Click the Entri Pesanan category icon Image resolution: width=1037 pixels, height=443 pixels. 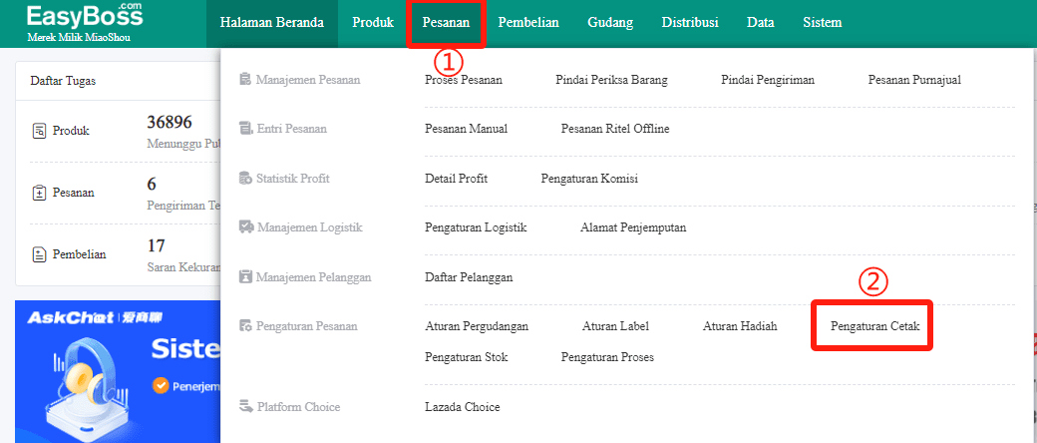click(244, 129)
